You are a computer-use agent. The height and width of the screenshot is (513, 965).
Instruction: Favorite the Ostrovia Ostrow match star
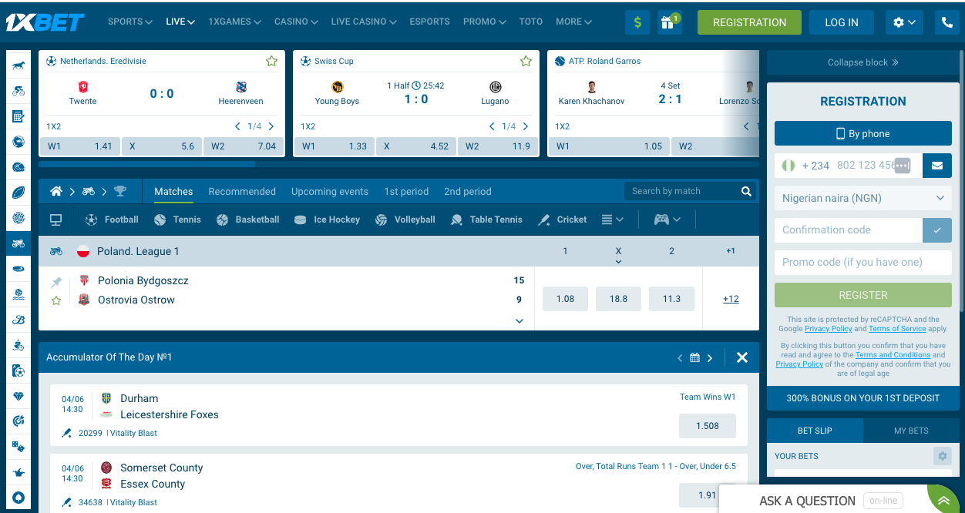56,300
